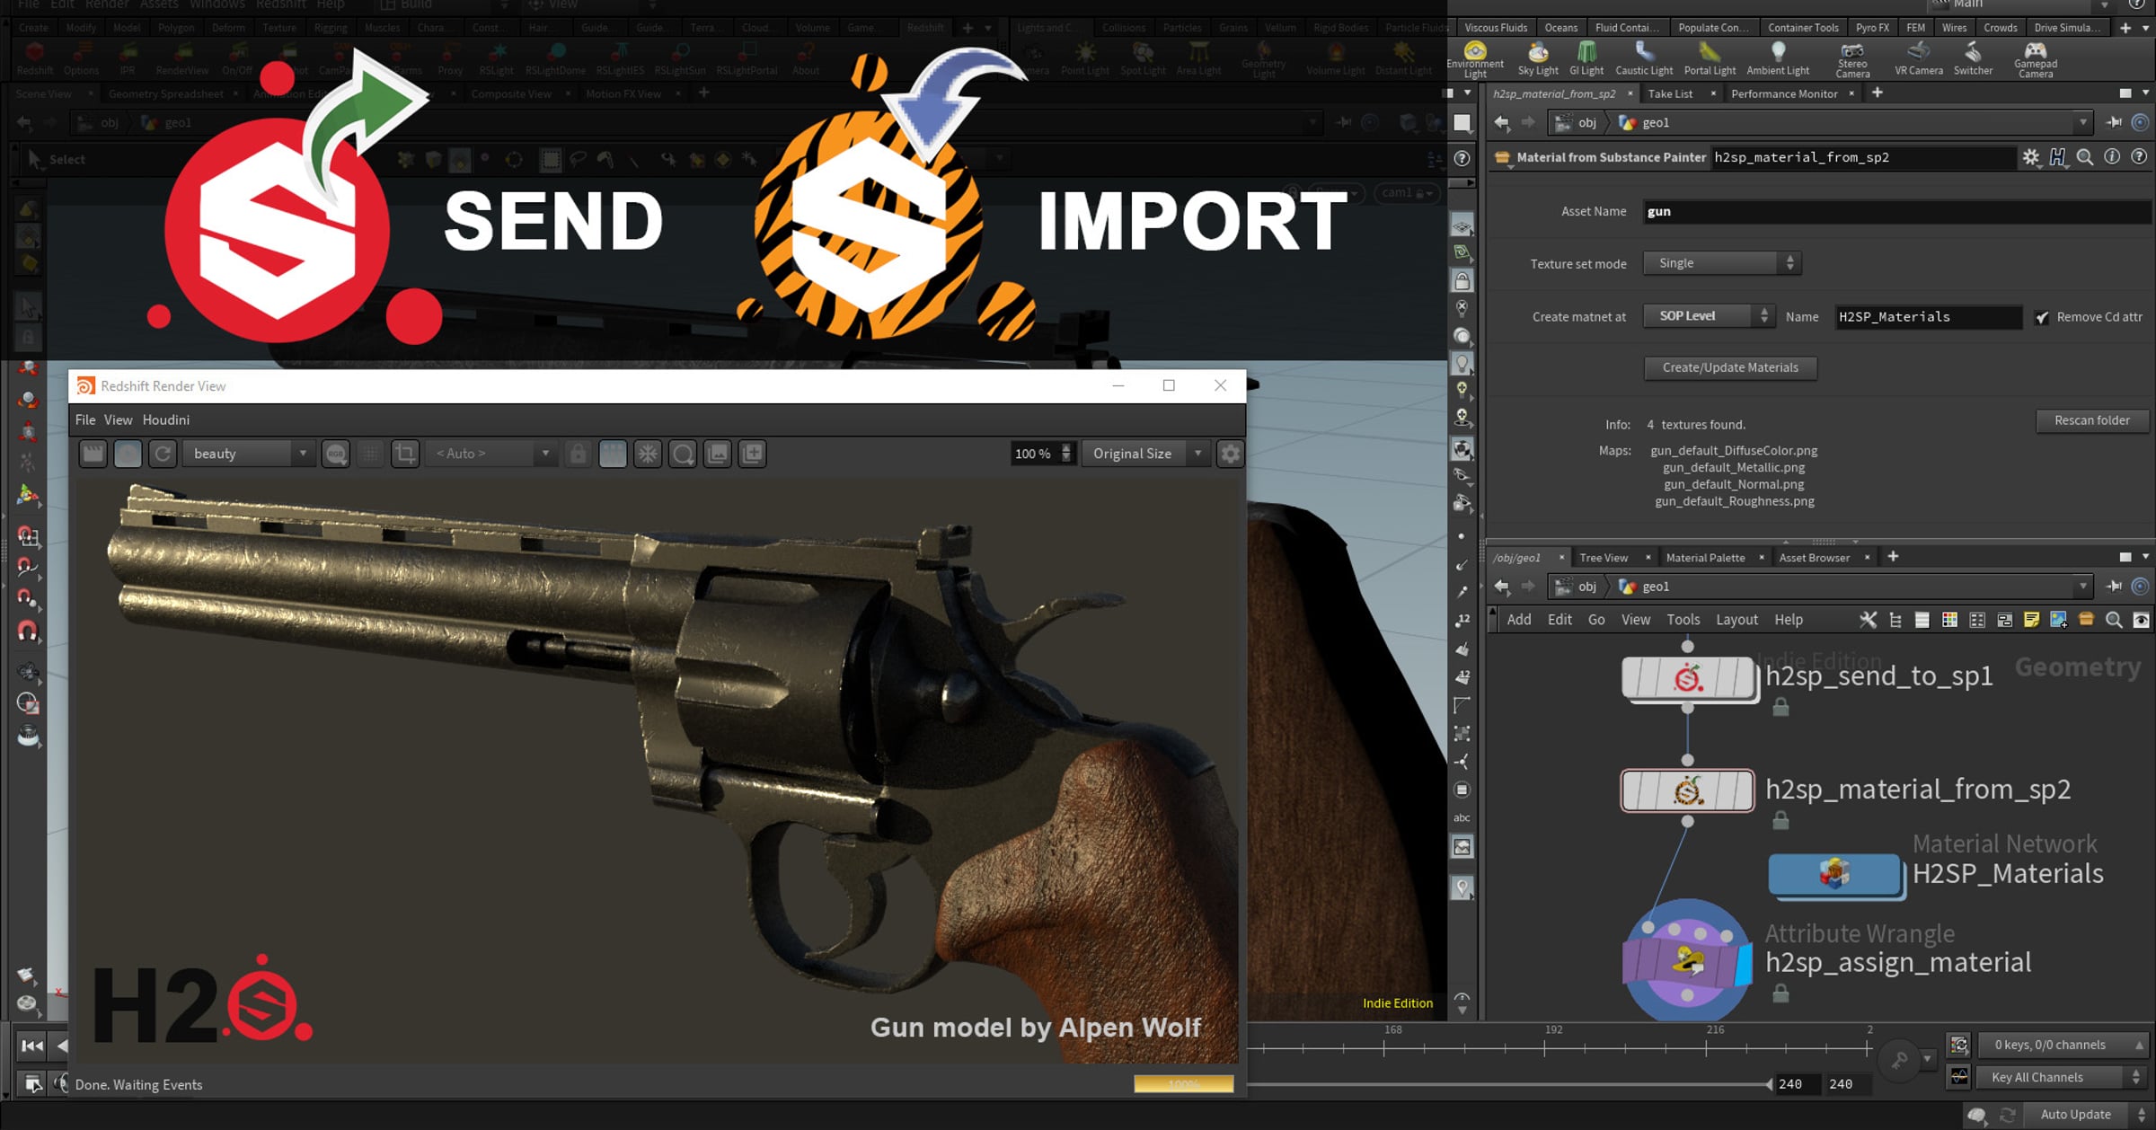Click the wrench tools icon in network toolbar
The height and width of the screenshot is (1130, 2156).
pyautogui.click(x=1868, y=620)
